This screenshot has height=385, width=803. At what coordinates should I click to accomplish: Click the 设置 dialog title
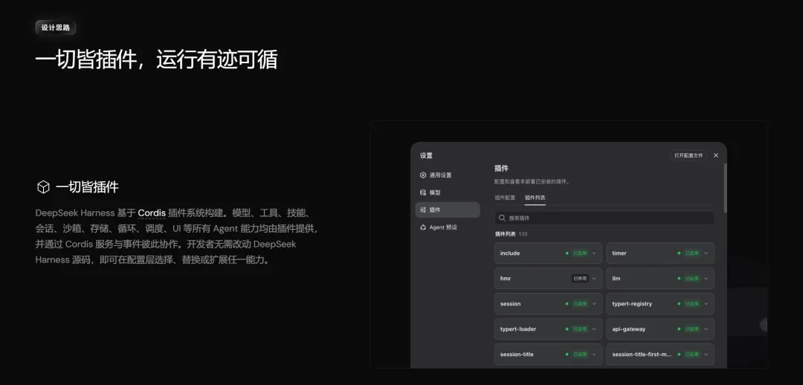pos(426,155)
